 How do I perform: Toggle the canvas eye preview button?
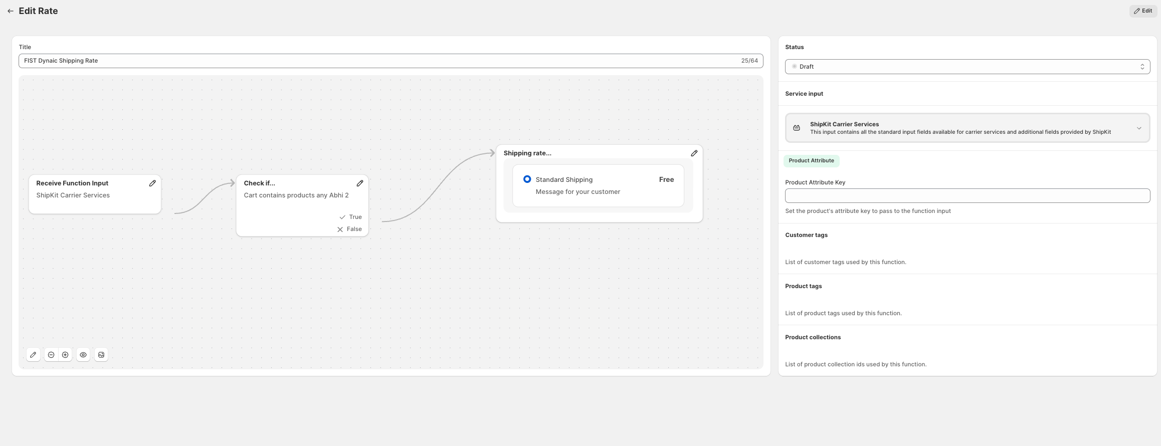pos(83,355)
